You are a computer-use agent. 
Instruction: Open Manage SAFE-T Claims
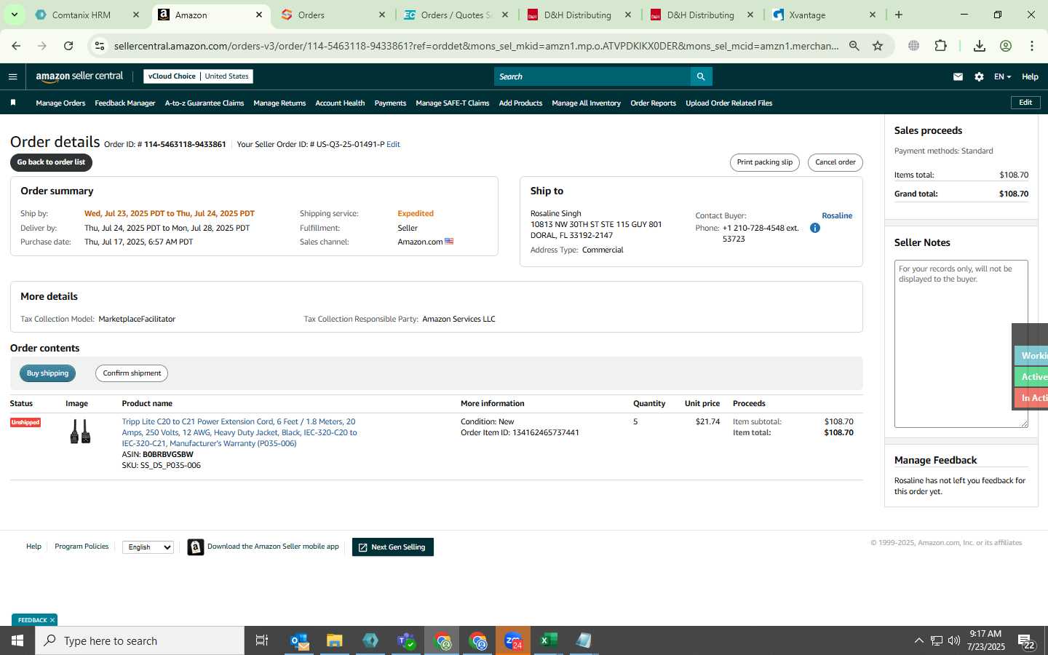coord(453,103)
